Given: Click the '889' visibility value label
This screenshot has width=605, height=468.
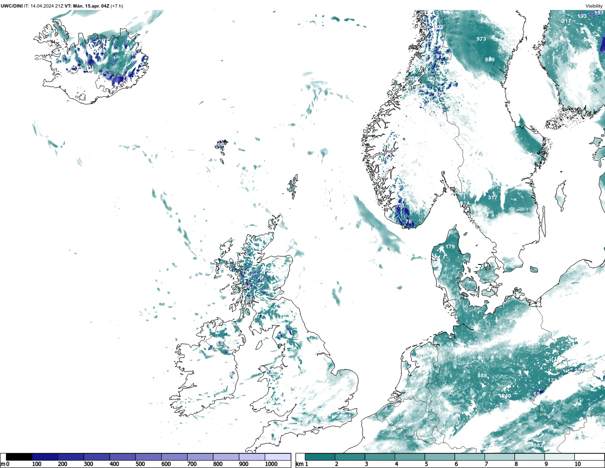Looking at the screenshot, I should [x=490, y=60].
